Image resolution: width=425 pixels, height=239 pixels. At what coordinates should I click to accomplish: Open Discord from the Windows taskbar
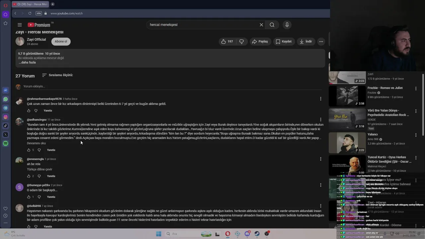pos(247,234)
